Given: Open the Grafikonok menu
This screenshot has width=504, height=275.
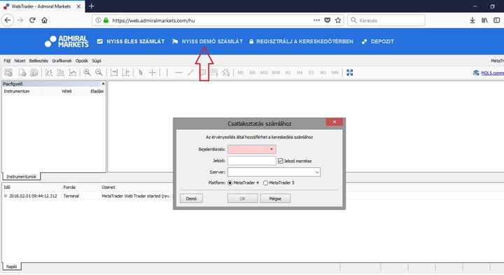Looking at the screenshot, I should 62,61.
